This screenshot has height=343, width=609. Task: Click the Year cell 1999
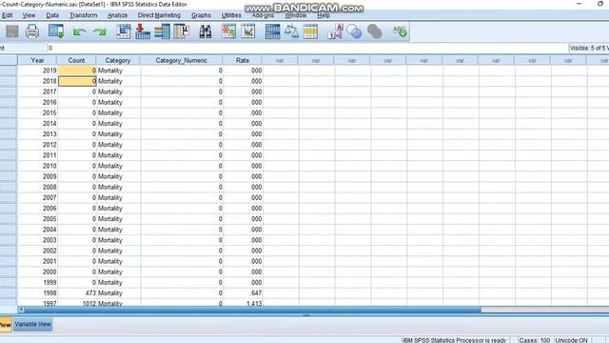pos(38,282)
